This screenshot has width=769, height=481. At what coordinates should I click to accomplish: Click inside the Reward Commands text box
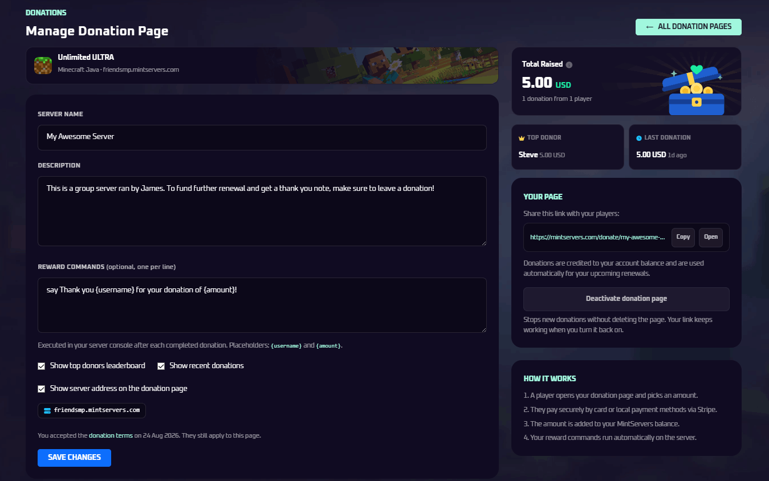[x=262, y=305]
